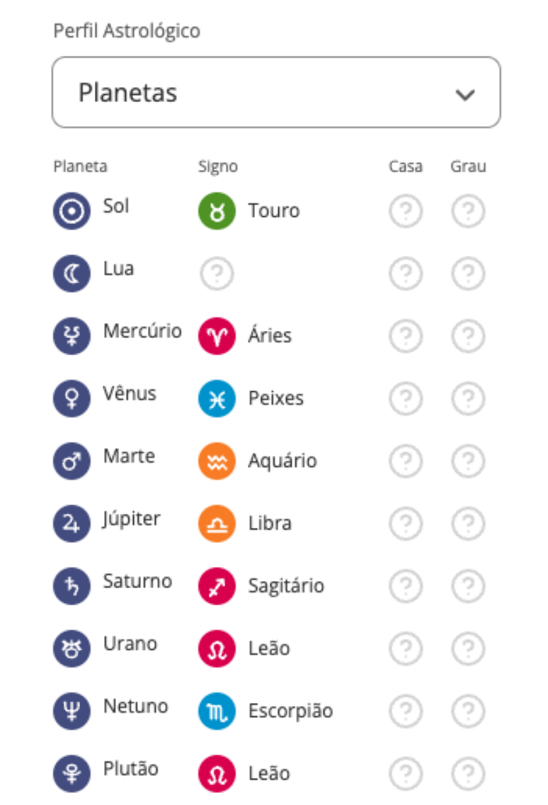Image resolution: width=548 pixels, height=805 pixels.
Task: Select the Mercúrio planet symbol icon
Action: point(72,336)
